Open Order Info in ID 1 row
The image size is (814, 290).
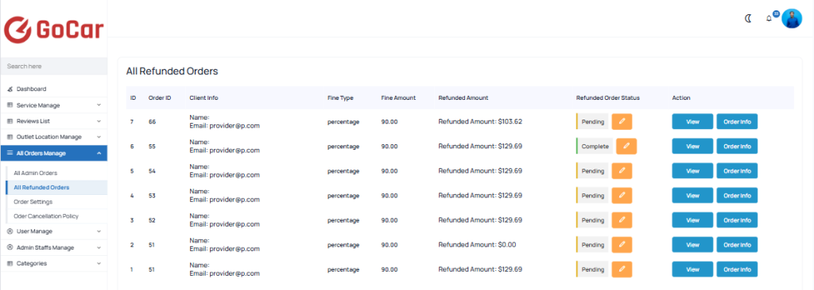point(737,269)
